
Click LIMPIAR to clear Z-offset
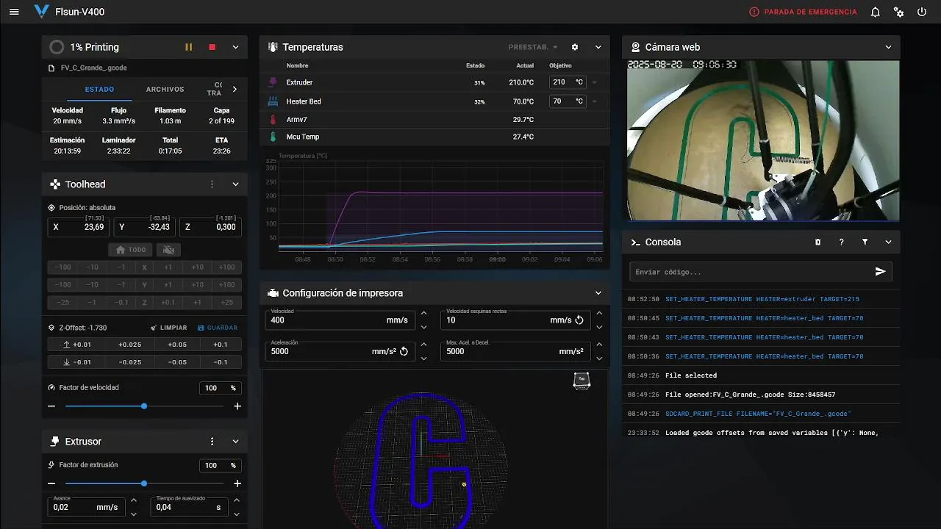pos(168,328)
